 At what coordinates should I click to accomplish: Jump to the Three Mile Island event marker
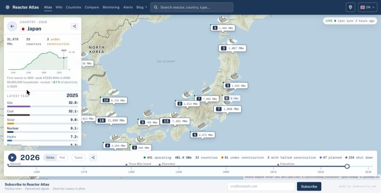click(138, 164)
